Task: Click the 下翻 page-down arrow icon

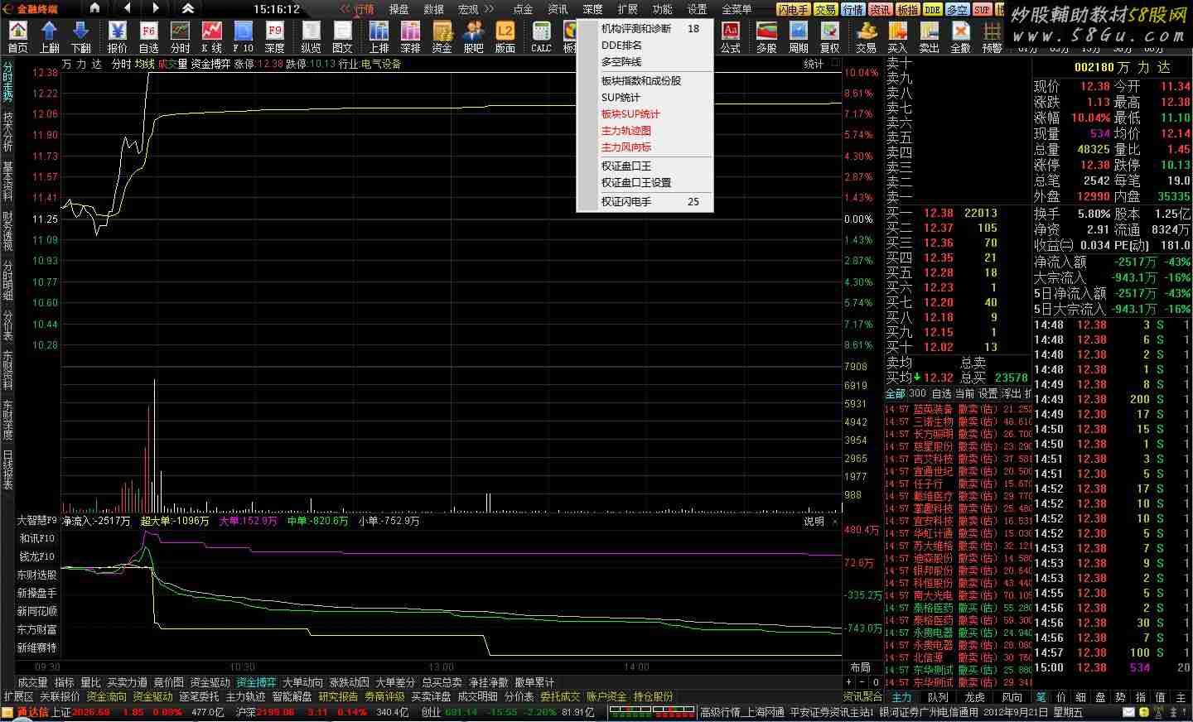Action: point(80,37)
